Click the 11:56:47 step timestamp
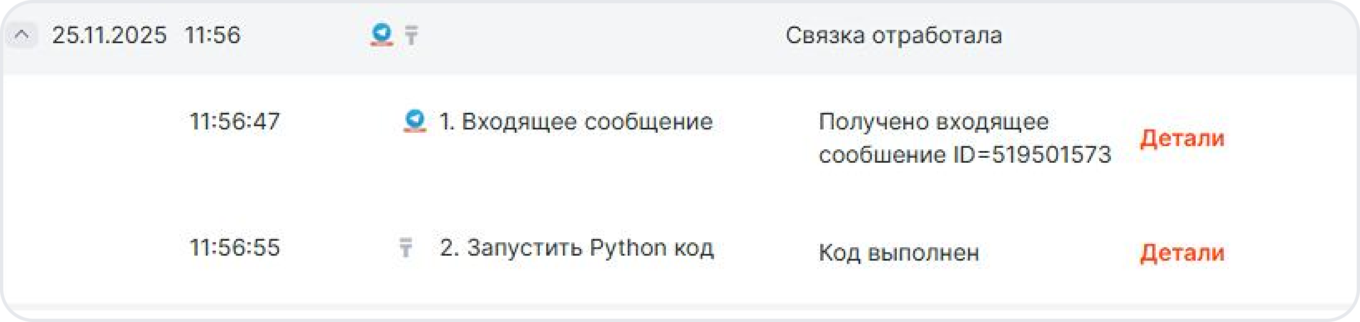This screenshot has height=322, width=1360. click(235, 122)
